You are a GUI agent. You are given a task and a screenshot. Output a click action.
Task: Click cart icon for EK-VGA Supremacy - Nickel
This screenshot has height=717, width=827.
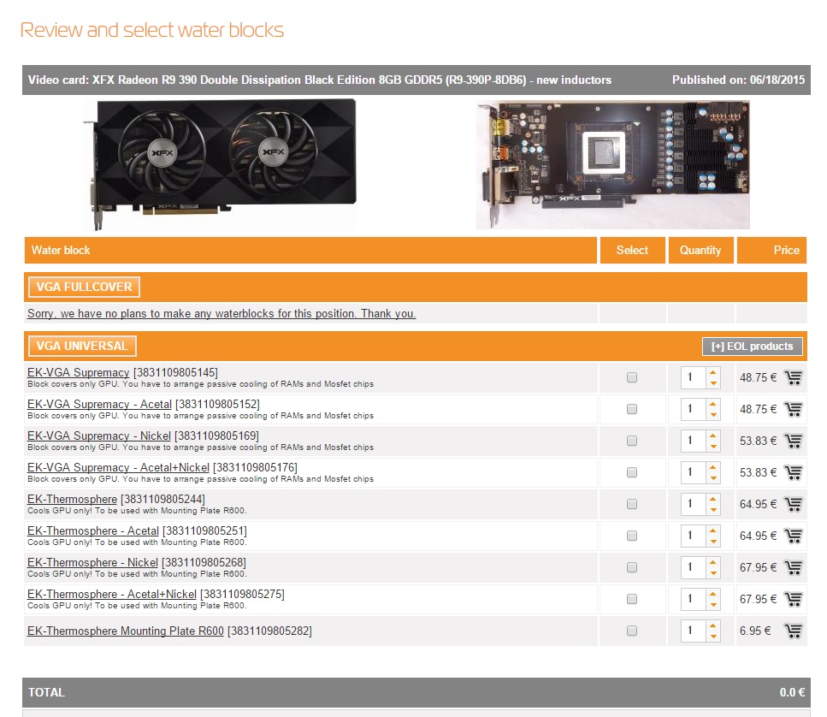pyautogui.click(x=794, y=441)
